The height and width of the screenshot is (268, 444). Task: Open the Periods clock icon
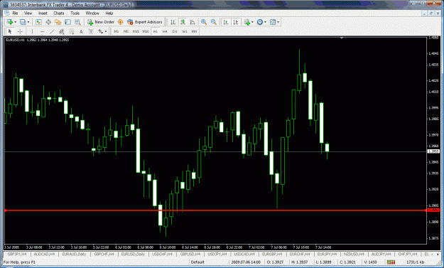[x=260, y=22]
